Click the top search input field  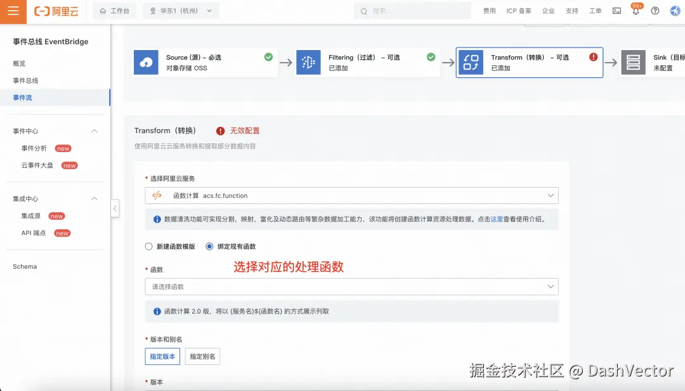coord(412,11)
